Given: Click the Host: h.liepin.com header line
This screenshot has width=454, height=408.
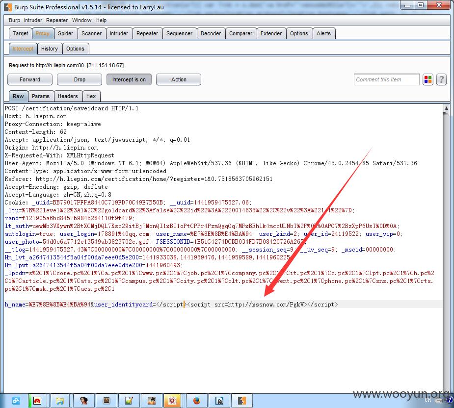Looking at the screenshot, I should point(36,116).
